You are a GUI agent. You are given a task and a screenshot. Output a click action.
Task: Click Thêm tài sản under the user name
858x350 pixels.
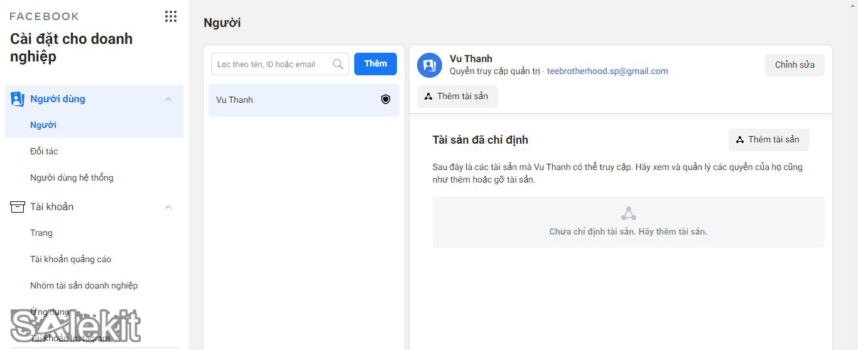tap(457, 97)
